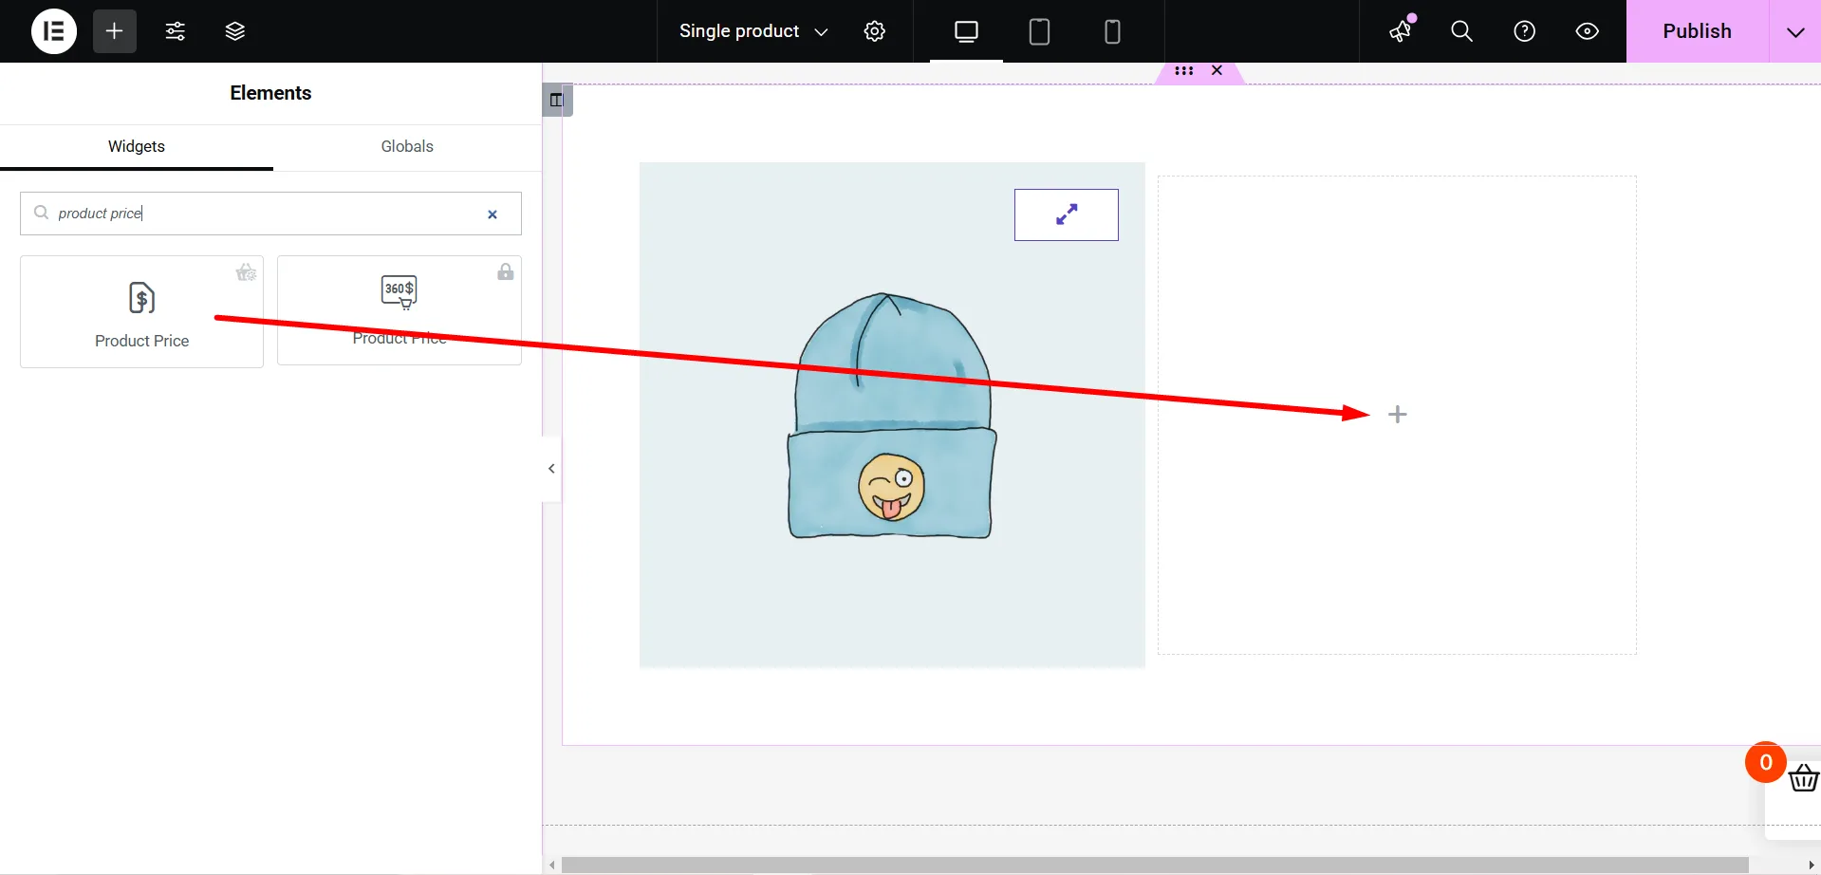Switch to tablet device view
Screen dimensions: 1821x875
point(1039,31)
